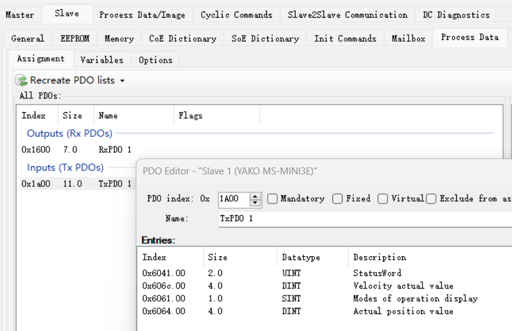
Task: Click the TxPDO 1 name field
Action: (x=362, y=218)
